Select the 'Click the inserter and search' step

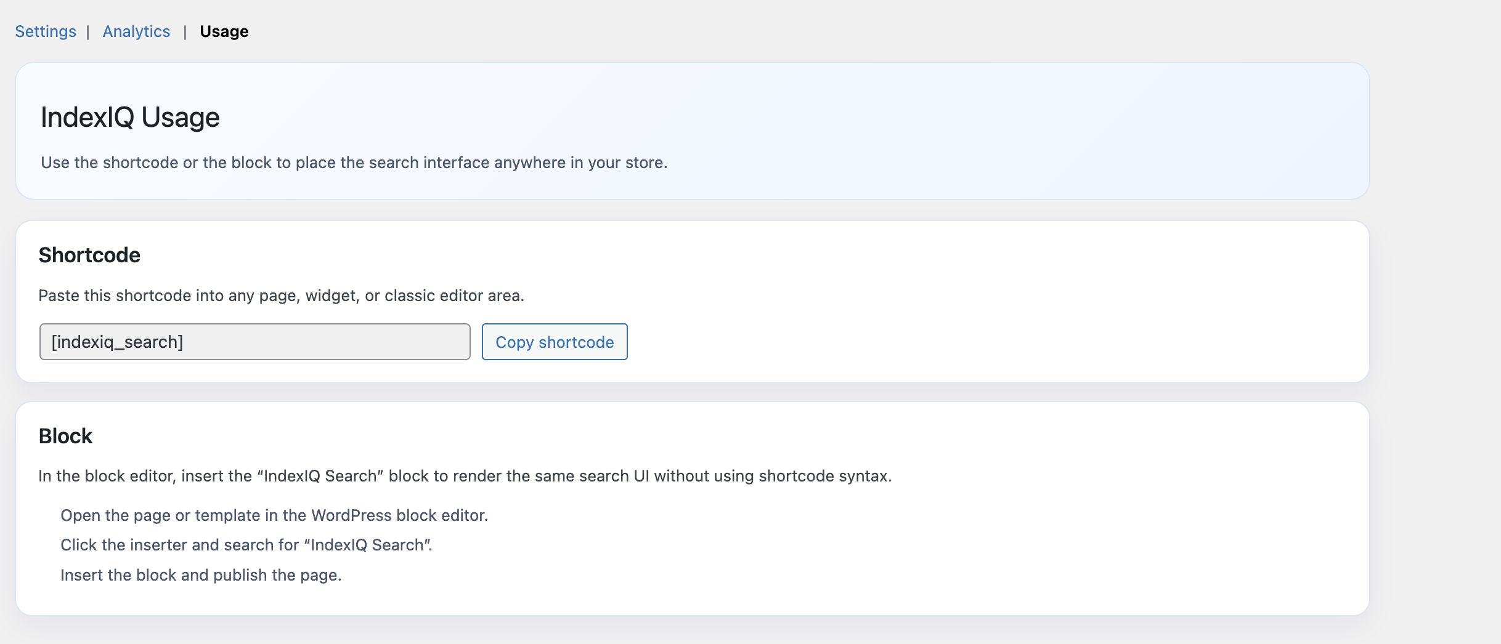(246, 545)
